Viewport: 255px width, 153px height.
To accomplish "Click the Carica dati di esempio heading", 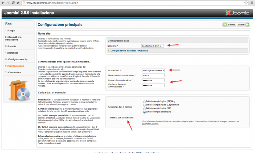I will tap(52, 93).
